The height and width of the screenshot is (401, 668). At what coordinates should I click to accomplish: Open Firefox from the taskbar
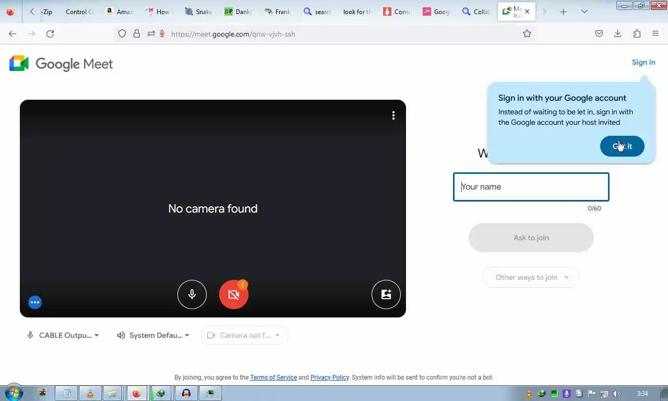137,393
